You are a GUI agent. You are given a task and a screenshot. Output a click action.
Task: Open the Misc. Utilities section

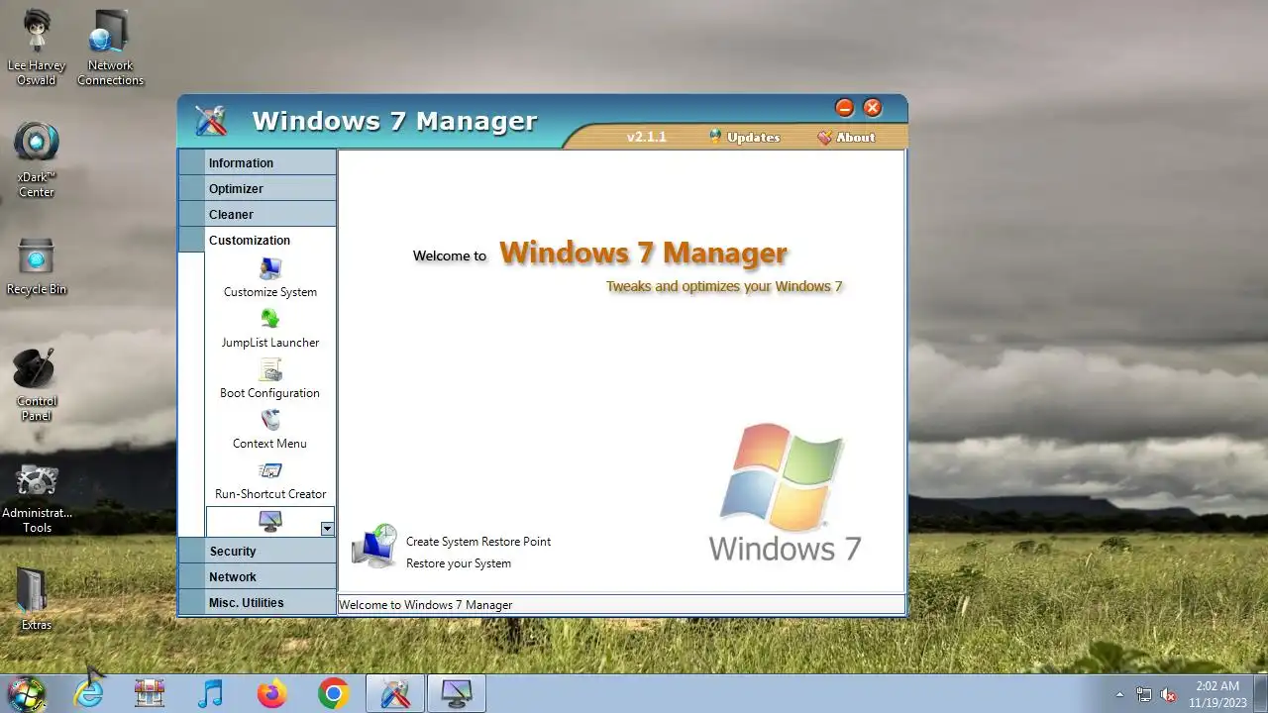[258, 602]
